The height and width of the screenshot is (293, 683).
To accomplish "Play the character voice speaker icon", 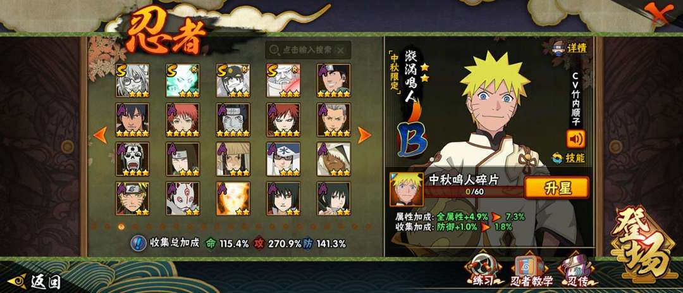I will point(575,139).
